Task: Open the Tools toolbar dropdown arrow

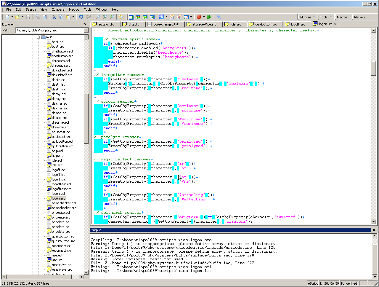Action: [x=331, y=17]
